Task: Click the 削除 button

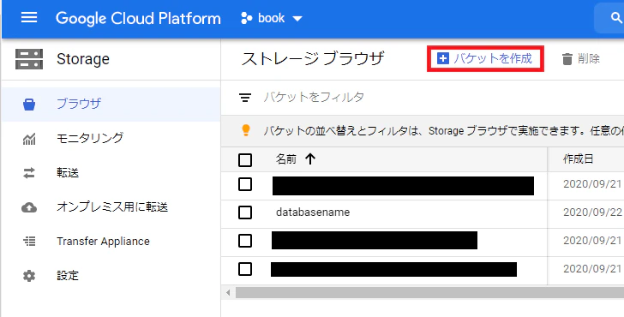Action: (x=580, y=59)
